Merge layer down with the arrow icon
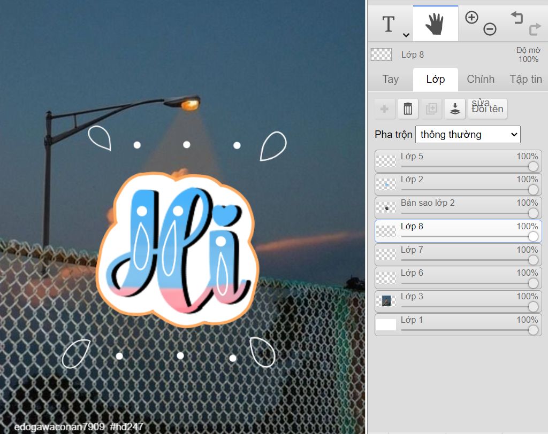 click(455, 109)
